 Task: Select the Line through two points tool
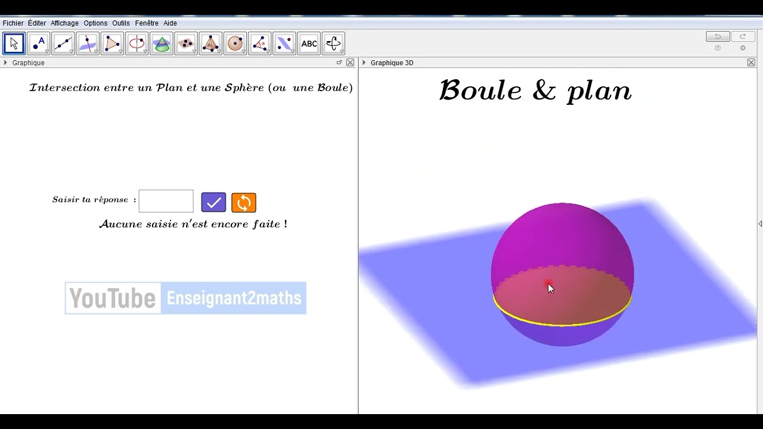63,43
